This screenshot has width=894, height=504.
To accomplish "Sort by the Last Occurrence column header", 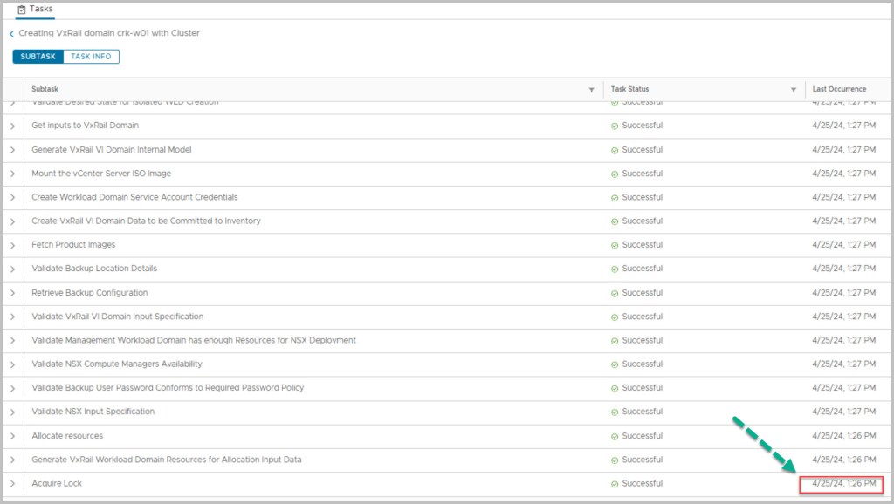I will pos(839,89).
